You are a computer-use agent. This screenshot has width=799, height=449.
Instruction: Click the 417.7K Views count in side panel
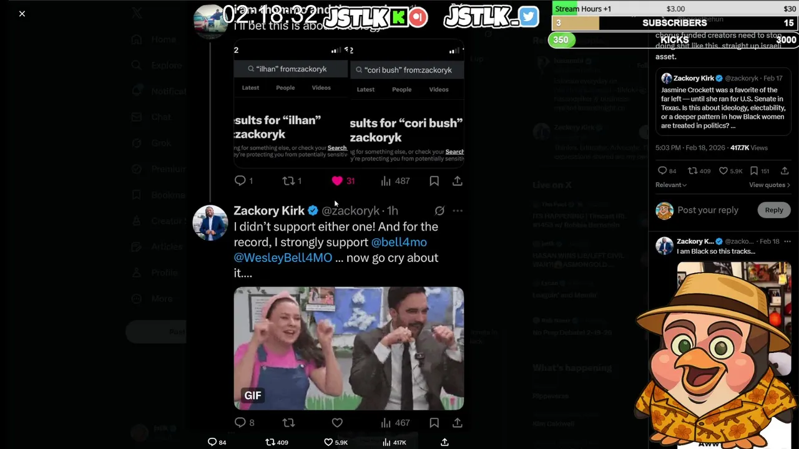point(749,148)
